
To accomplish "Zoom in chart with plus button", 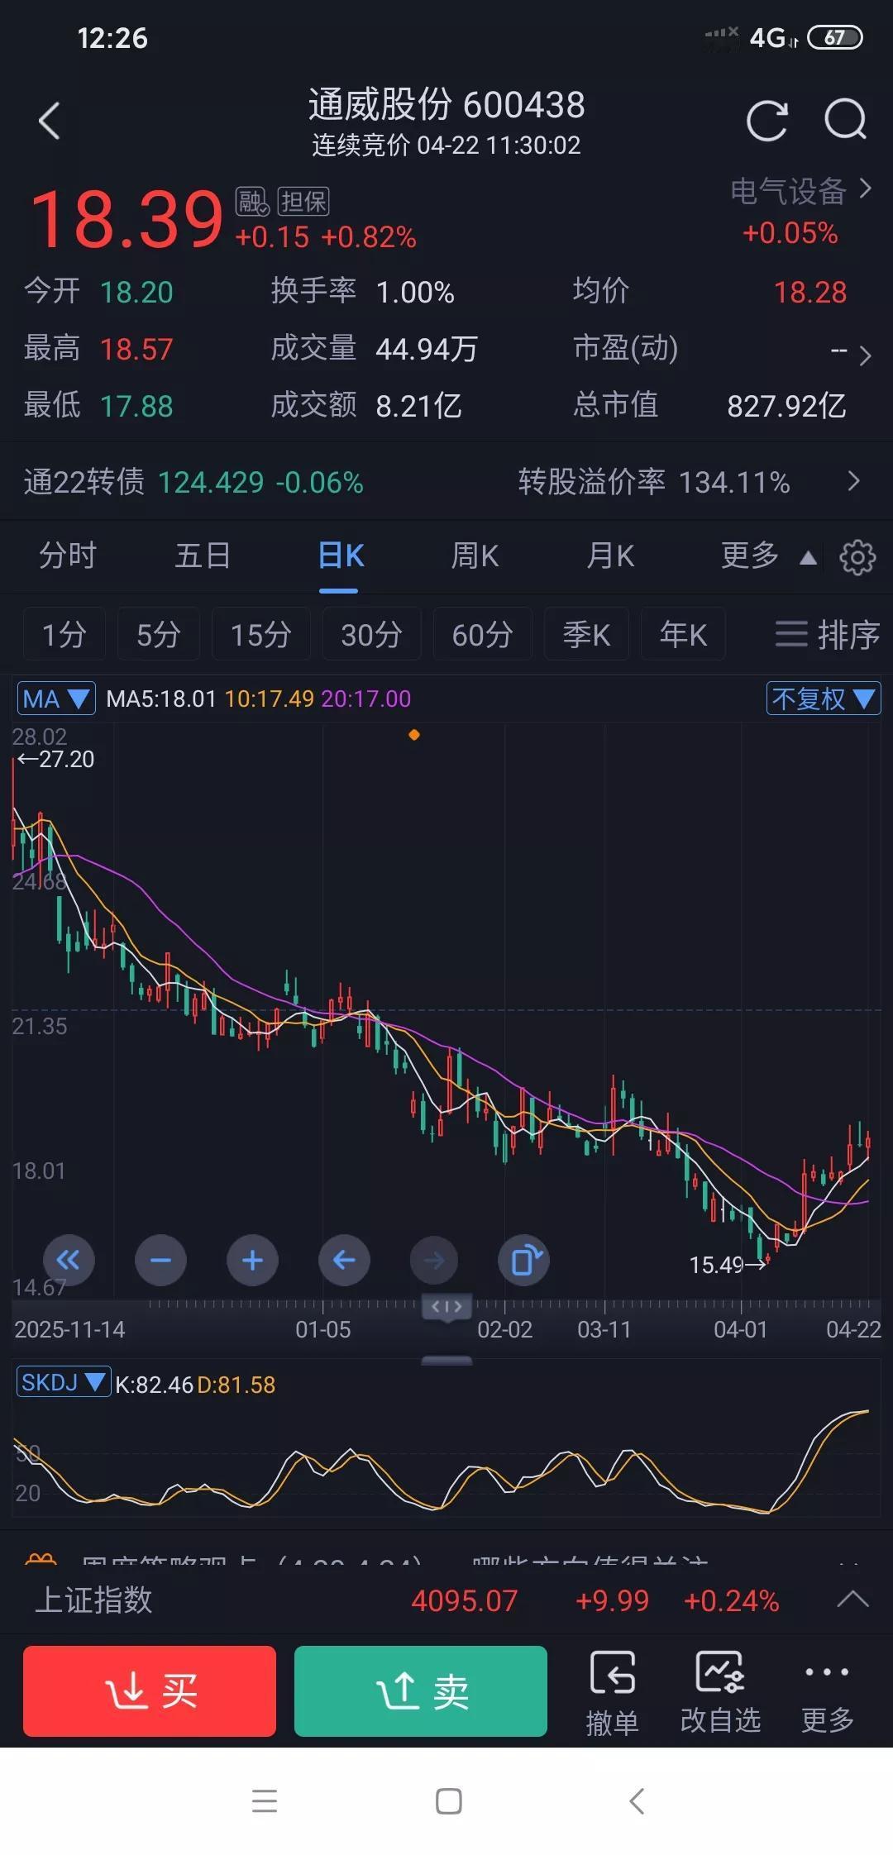I will click(x=252, y=1260).
